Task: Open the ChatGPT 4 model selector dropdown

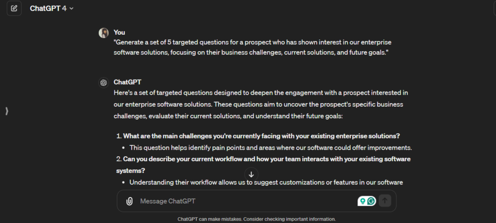Action: tap(51, 9)
